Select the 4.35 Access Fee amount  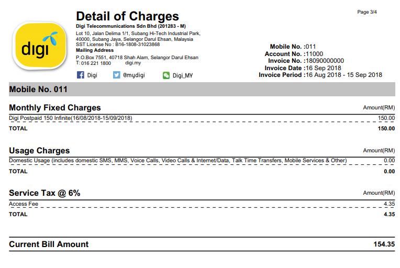pyautogui.click(x=390, y=204)
